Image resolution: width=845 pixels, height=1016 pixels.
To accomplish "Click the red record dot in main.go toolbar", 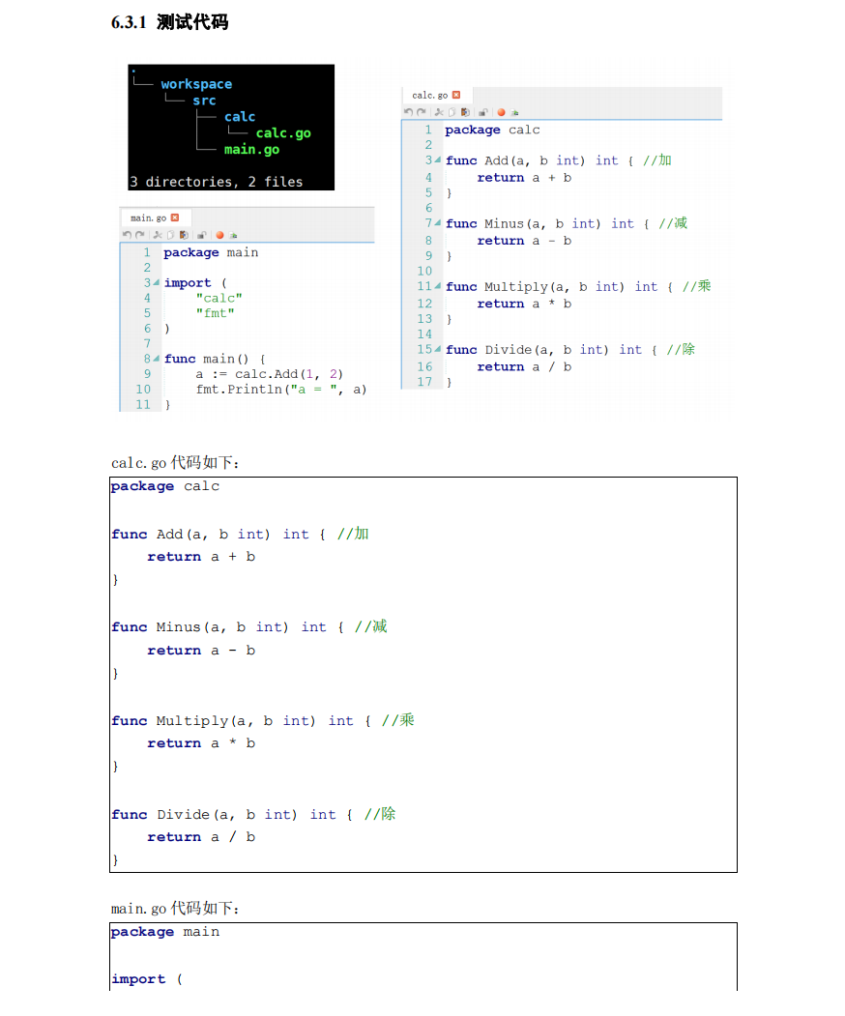I will [x=219, y=235].
